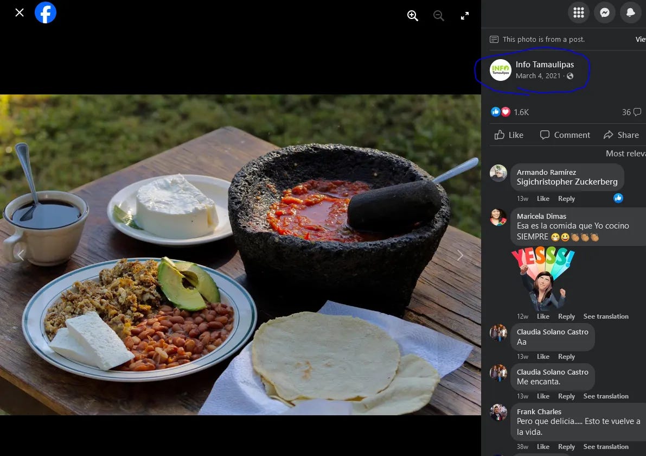646x456 pixels.
Task: Like the 'Me encanta.' comment
Action: (x=543, y=396)
